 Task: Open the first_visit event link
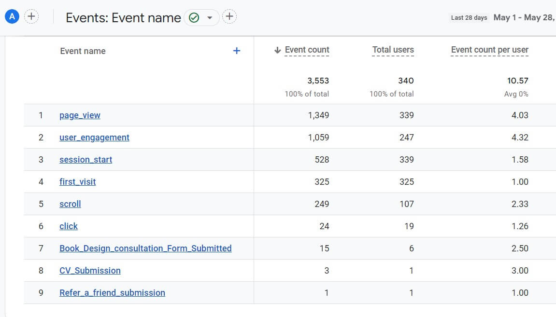point(77,182)
